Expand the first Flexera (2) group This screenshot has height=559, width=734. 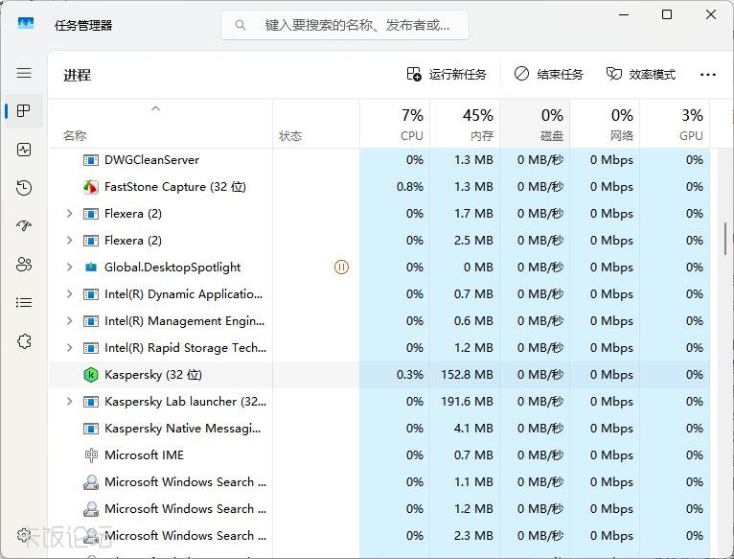69,214
